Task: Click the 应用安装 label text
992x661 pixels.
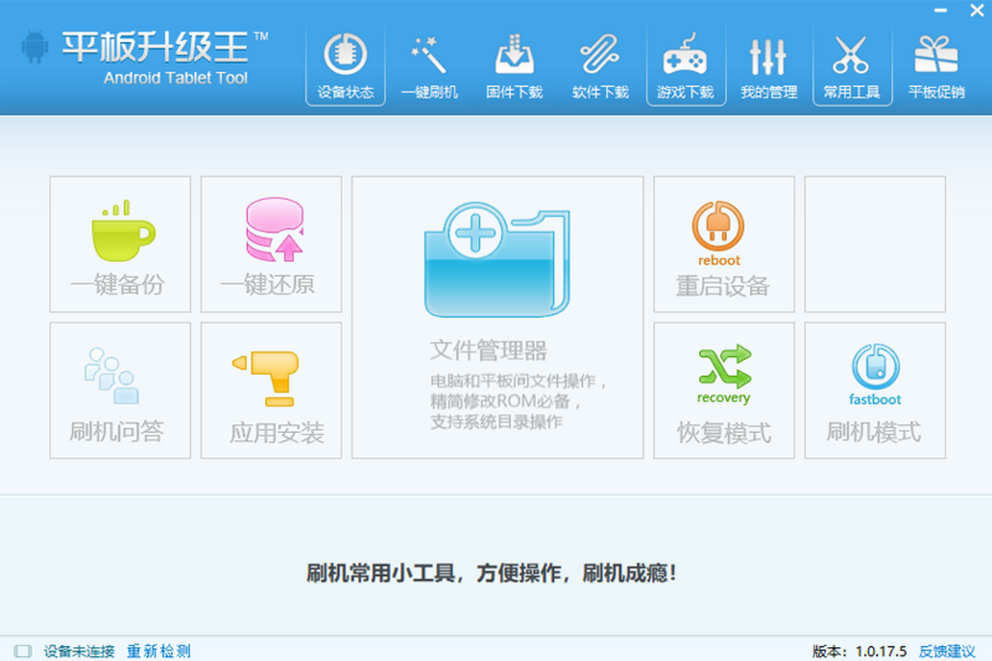Action: [x=277, y=433]
